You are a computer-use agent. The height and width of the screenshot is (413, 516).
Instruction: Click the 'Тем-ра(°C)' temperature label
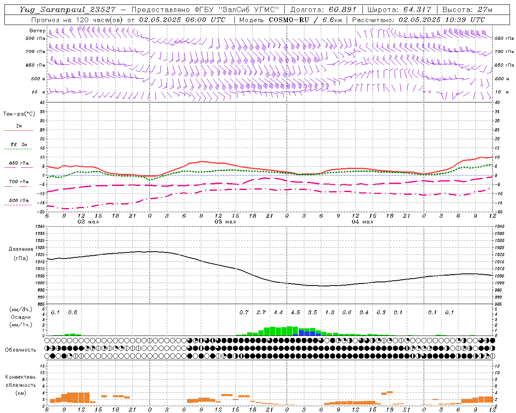point(19,114)
